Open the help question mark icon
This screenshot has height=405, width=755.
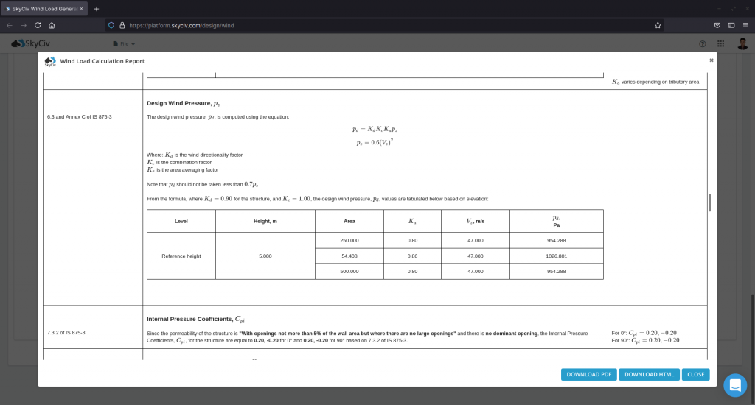[x=703, y=43]
